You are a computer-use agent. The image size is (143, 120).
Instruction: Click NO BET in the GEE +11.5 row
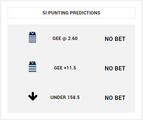[x=115, y=68]
